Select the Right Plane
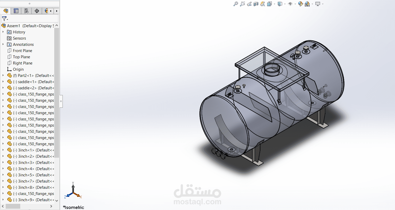The image size is (395, 210). click(20, 63)
